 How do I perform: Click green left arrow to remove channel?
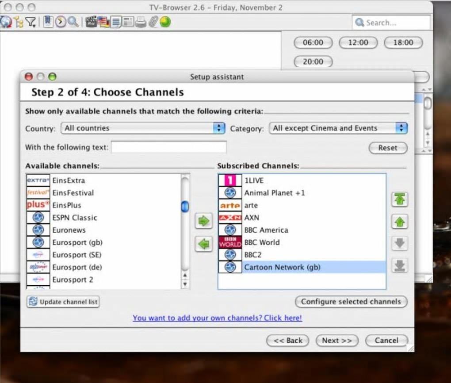click(x=204, y=244)
